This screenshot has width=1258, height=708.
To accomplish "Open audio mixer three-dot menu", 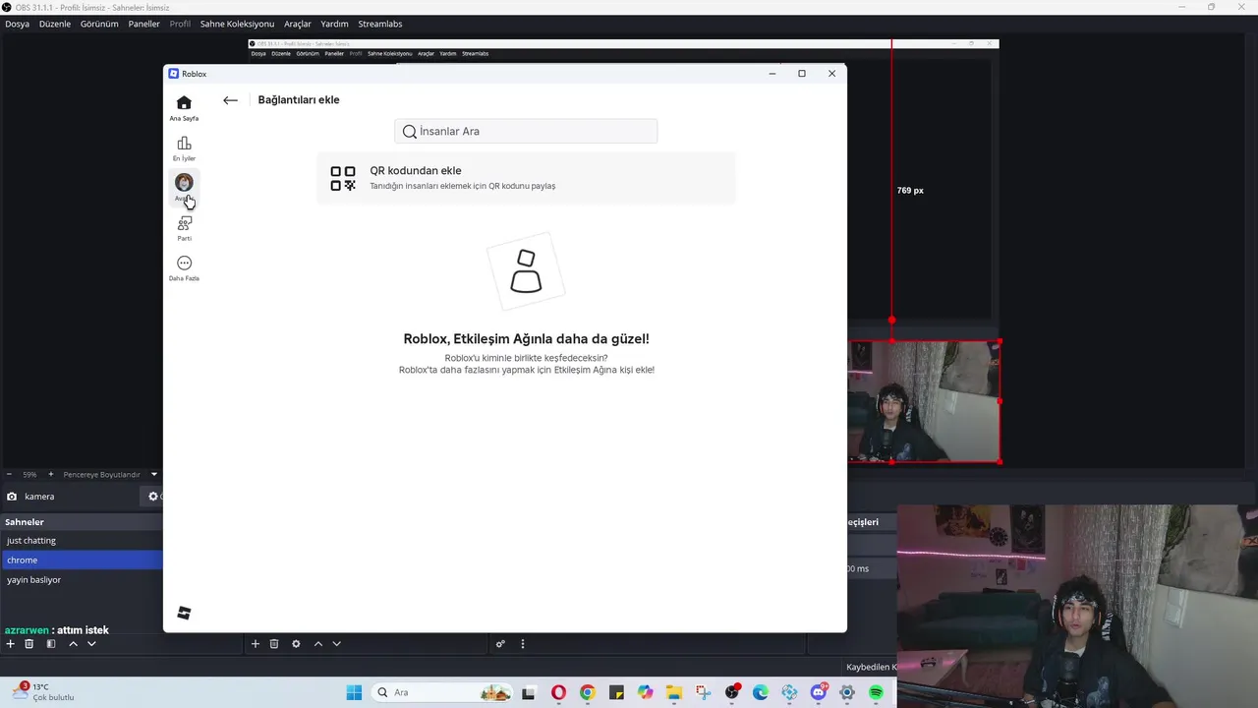I will point(522,644).
